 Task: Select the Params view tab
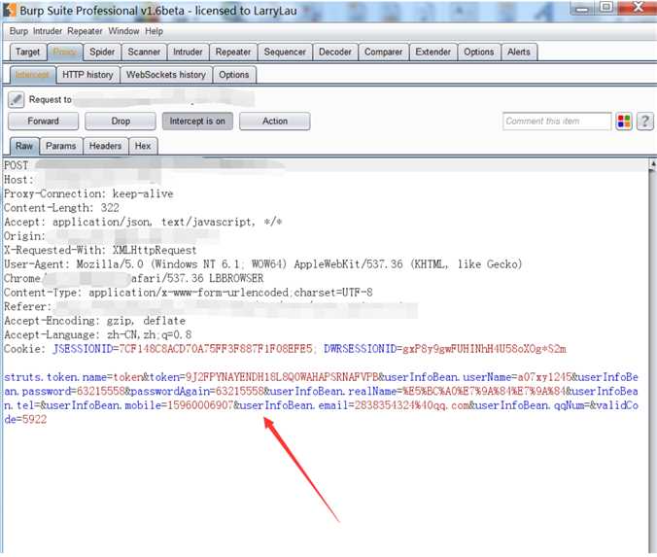click(61, 146)
